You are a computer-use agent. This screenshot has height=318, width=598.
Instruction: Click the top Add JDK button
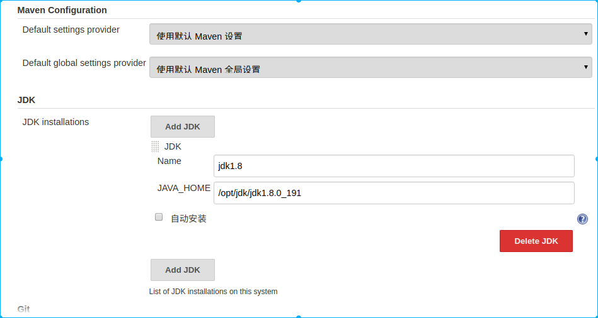point(183,127)
